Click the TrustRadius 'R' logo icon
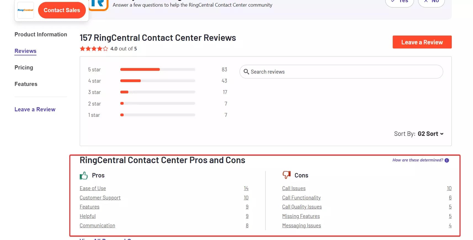This screenshot has width=473, height=240. point(99,4)
